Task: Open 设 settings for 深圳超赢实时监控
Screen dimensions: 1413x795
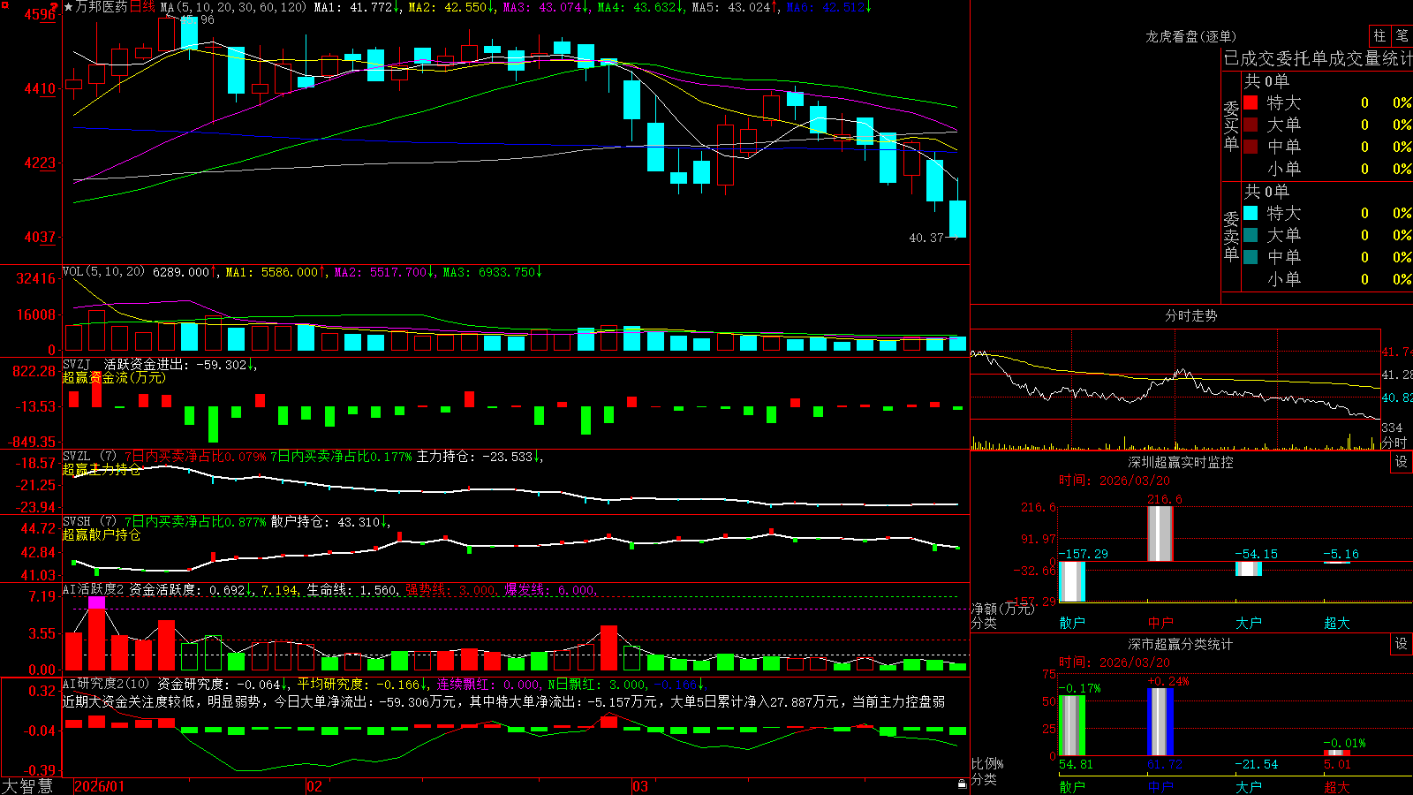Action: [1402, 462]
